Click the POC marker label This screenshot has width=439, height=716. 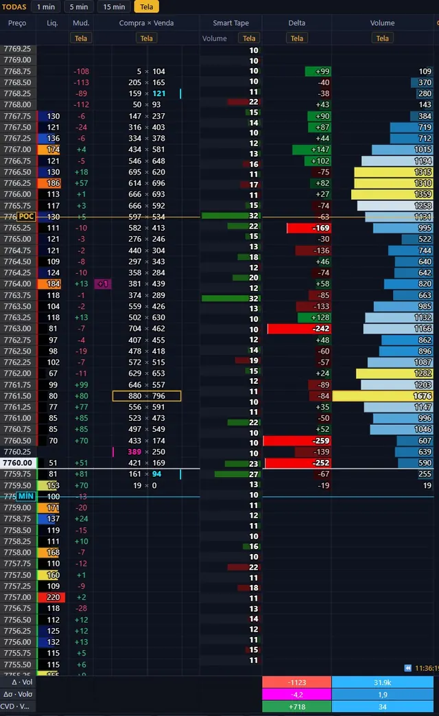[26, 216]
